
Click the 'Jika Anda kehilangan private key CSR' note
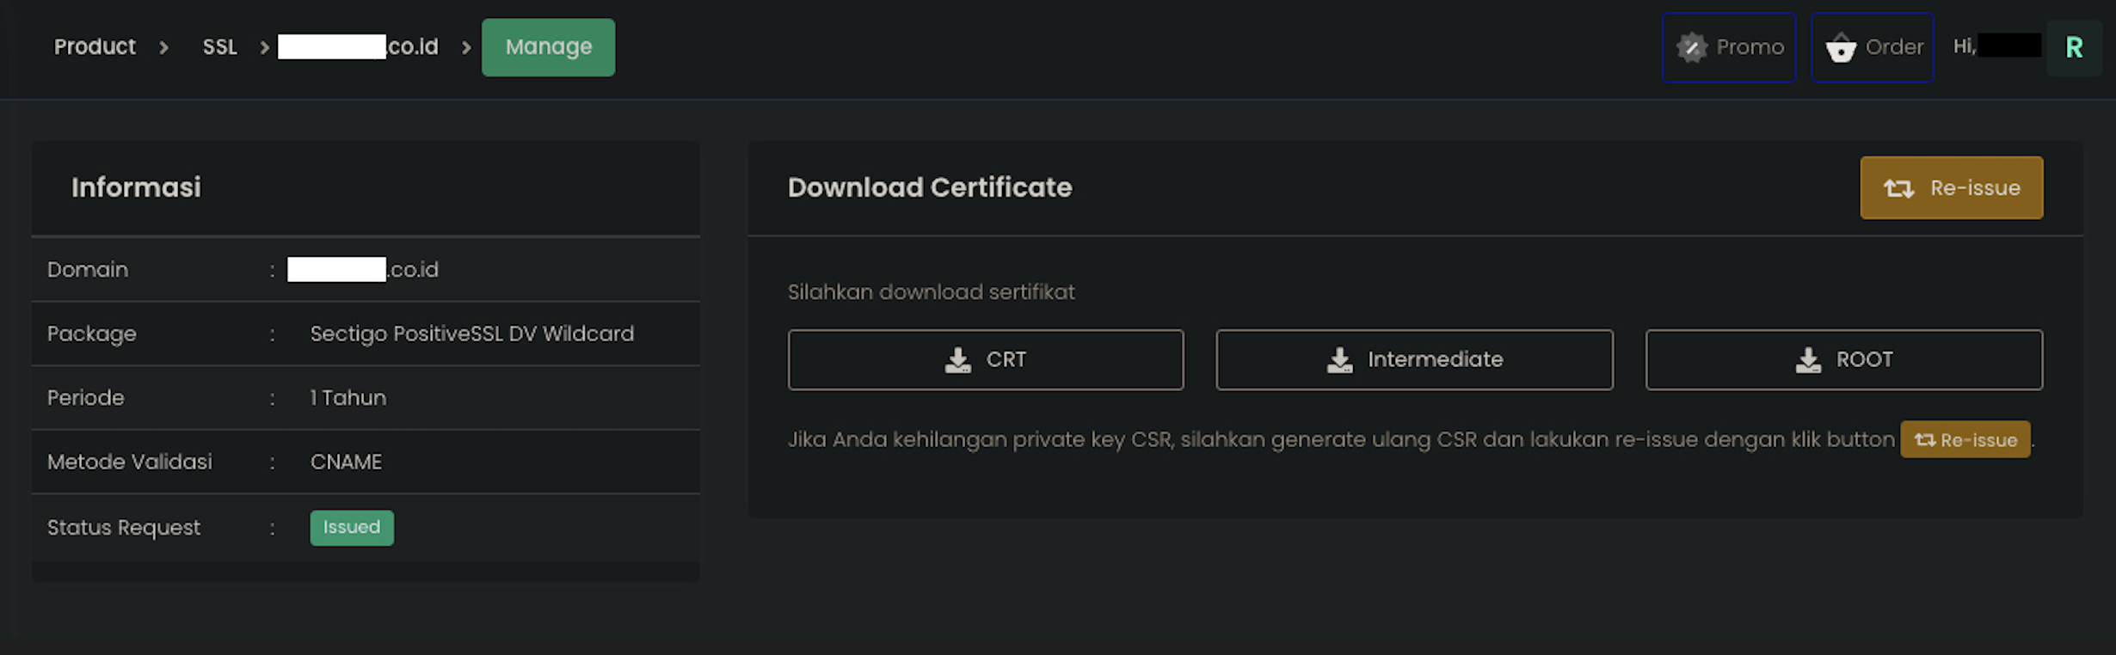[x=1342, y=439]
